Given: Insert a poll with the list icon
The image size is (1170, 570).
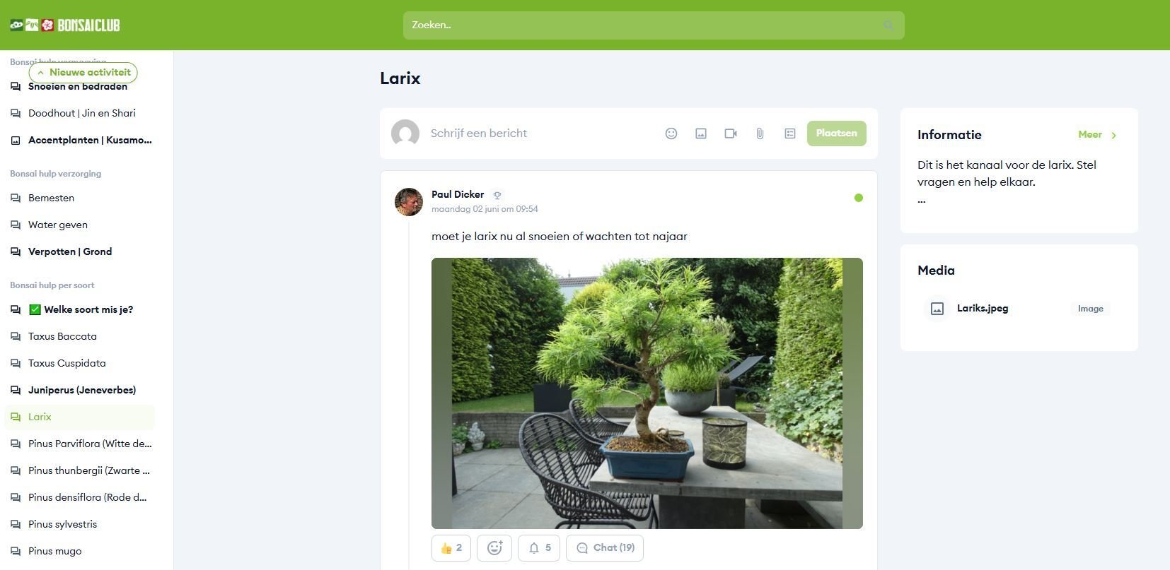Looking at the screenshot, I should coord(790,133).
